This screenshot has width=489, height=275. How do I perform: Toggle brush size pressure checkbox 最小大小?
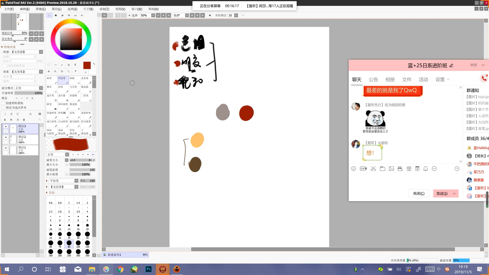point(66,165)
